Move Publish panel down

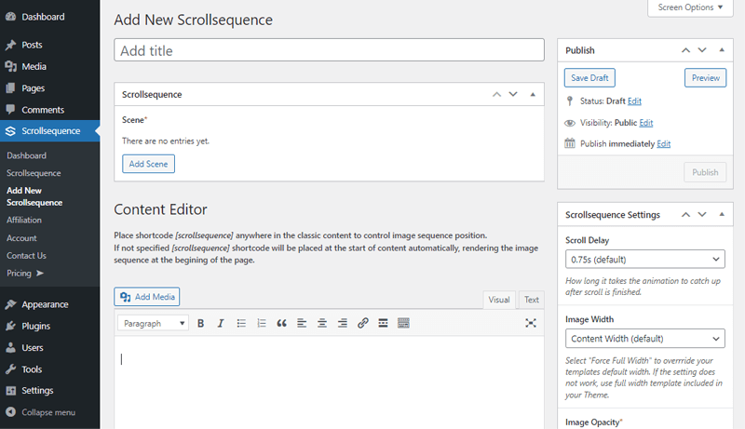click(702, 50)
